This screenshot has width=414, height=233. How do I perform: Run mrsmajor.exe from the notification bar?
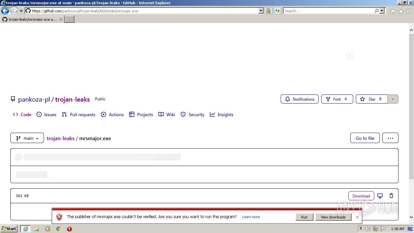(x=304, y=217)
